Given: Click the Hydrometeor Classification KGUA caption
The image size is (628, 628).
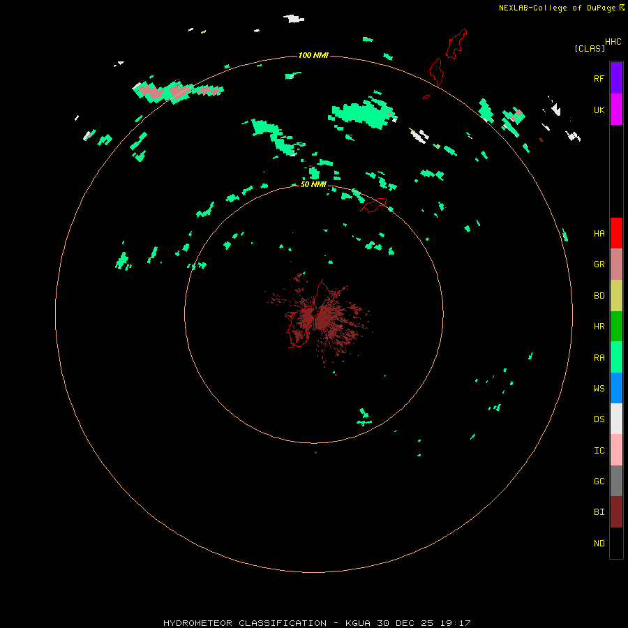Looking at the screenshot, I should (x=317, y=623).
